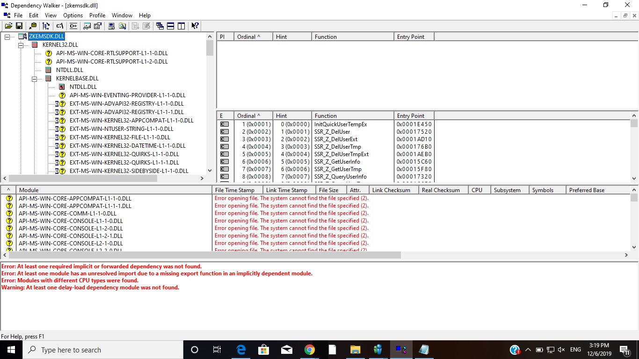639x359 pixels.
Task: Click the EXT-MS-WIN-KERNEL32-DATETIME-L1-1-0.DLL icon in tree
Action: pos(60,146)
